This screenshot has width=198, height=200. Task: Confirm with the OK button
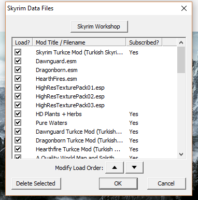click(118, 183)
